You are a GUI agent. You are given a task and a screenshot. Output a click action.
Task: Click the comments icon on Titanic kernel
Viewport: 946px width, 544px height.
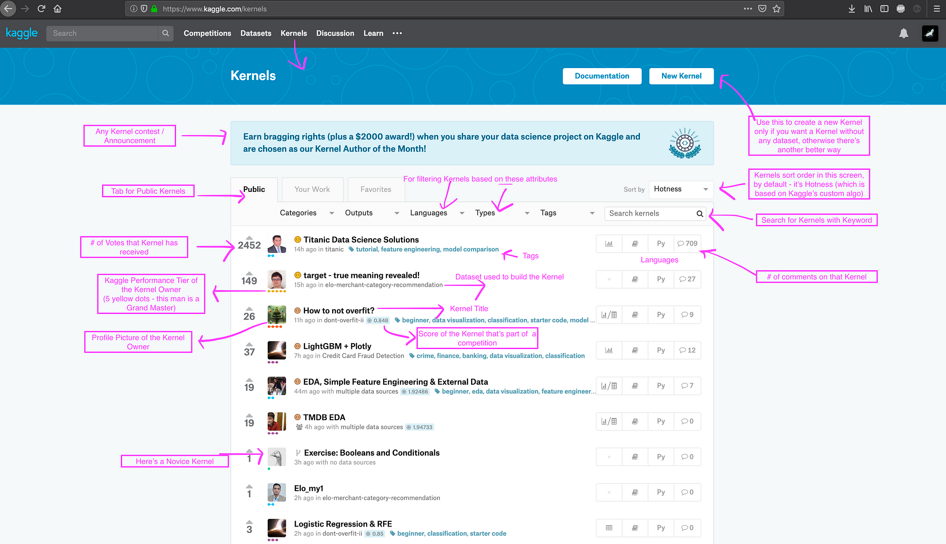click(680, 243)
